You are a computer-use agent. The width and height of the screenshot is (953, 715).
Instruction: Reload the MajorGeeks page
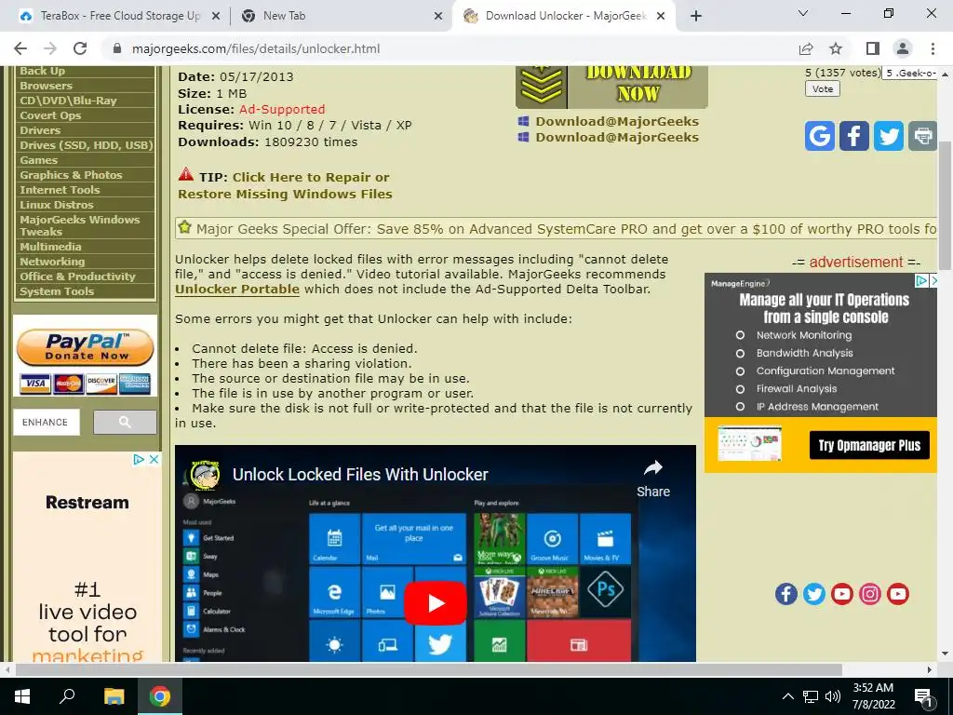80,48
